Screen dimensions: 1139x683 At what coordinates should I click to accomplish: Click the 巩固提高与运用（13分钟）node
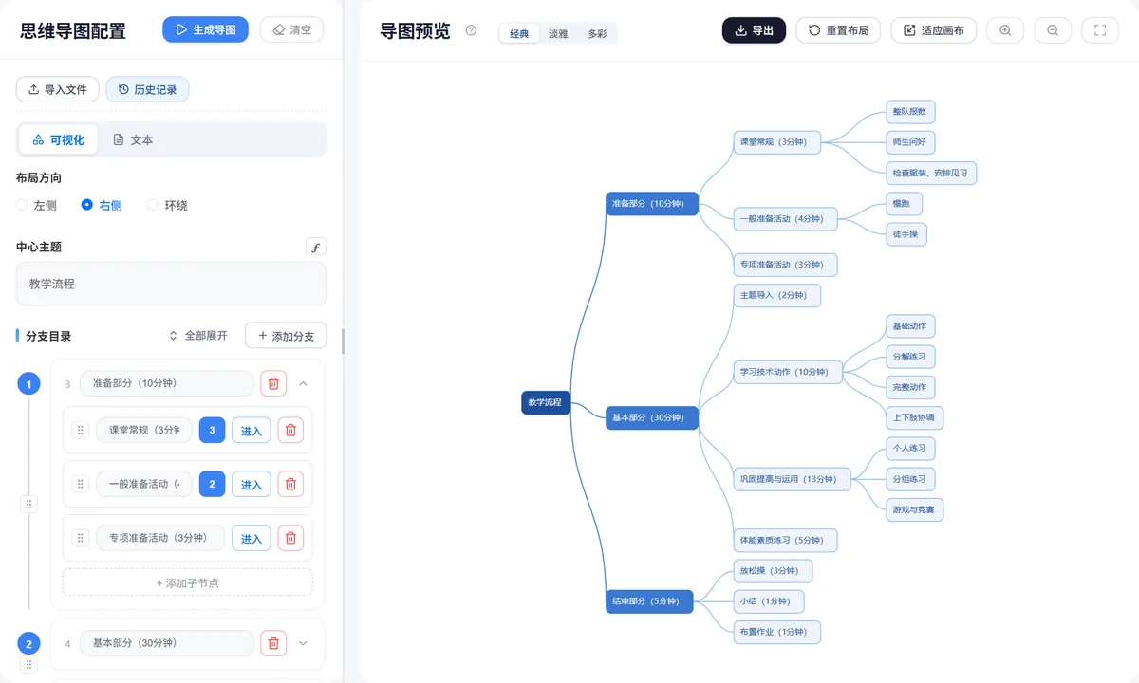pos(792,479)
